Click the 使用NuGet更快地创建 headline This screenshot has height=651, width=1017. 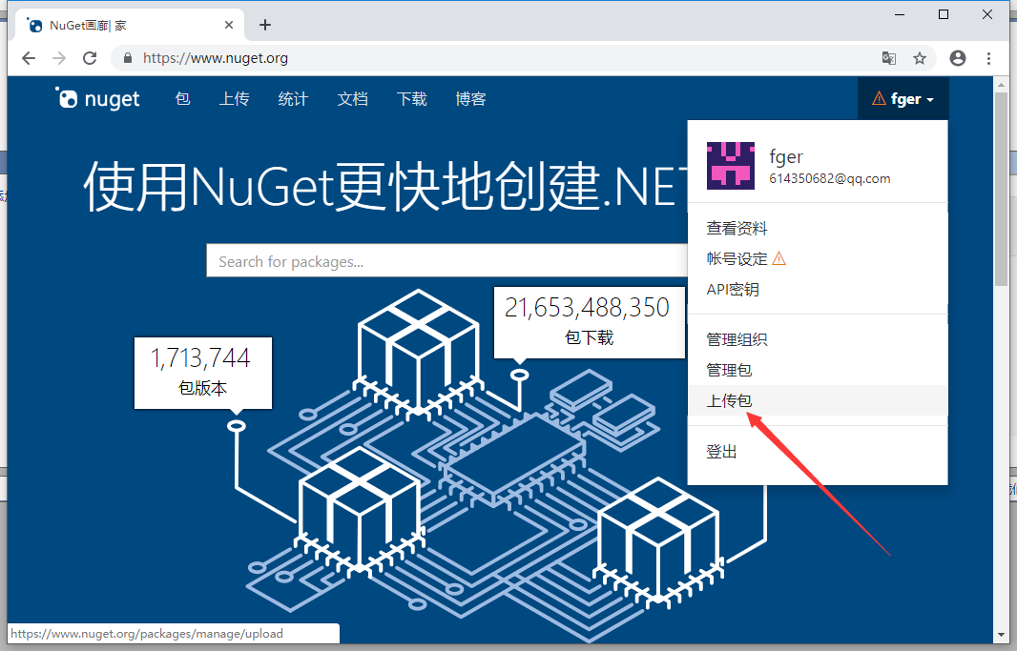coord(385,186)
